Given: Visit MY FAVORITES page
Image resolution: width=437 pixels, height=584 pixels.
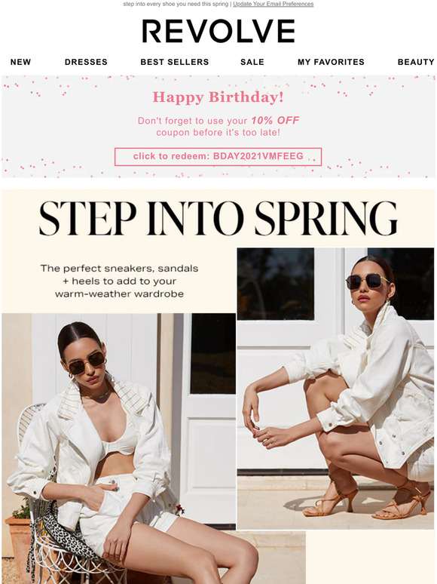Looking at the screenshot, I should pyautogui.click(x=331, y=62).
